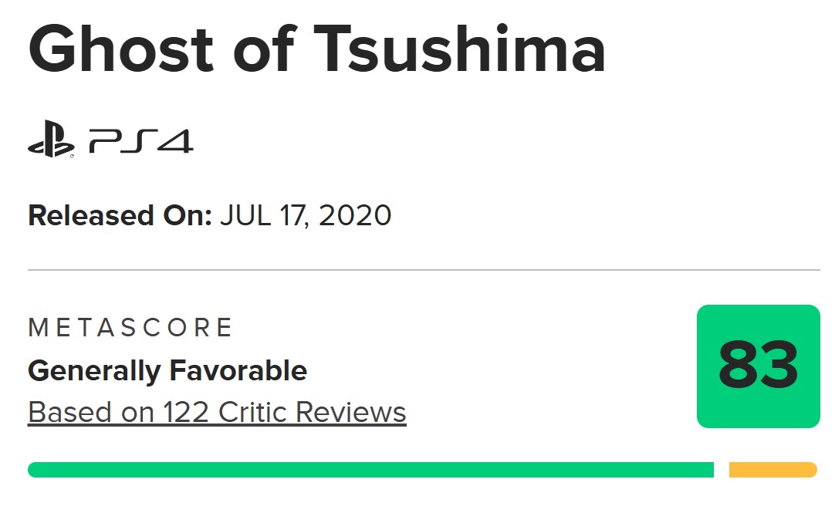The width and height of the screenshot is (835, 513).
Task: Click the Released On label
Action: point(120,215)
